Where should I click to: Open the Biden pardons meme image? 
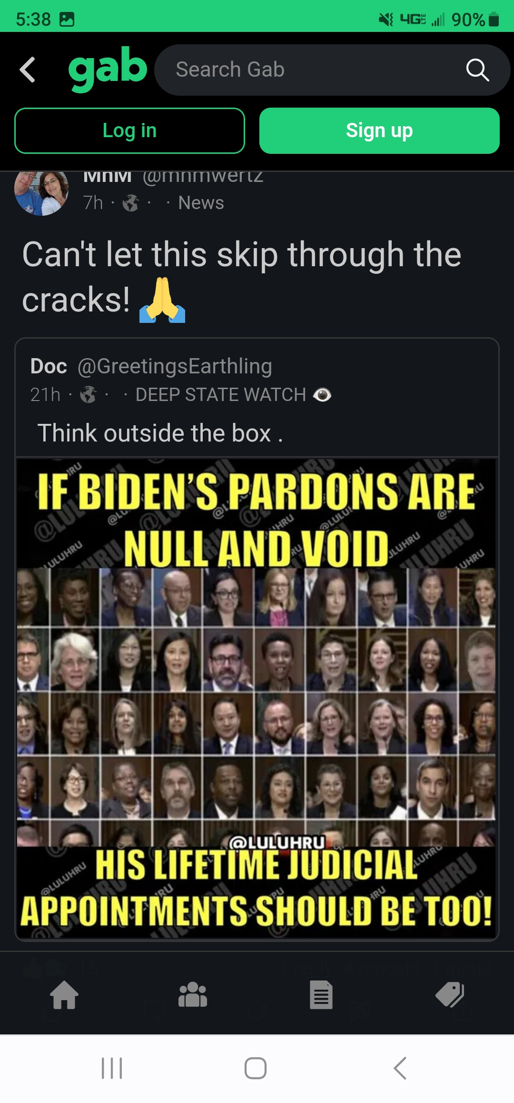click(x=257, y=698)
